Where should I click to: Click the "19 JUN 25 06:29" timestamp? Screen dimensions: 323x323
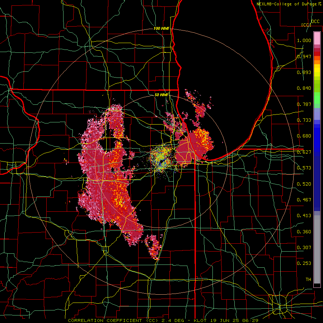coord(234,320)
